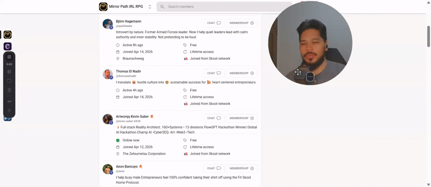Click the Mirror Path group icon in sidebar
Viewport: 431px width, 187px height.
[8, 35]
